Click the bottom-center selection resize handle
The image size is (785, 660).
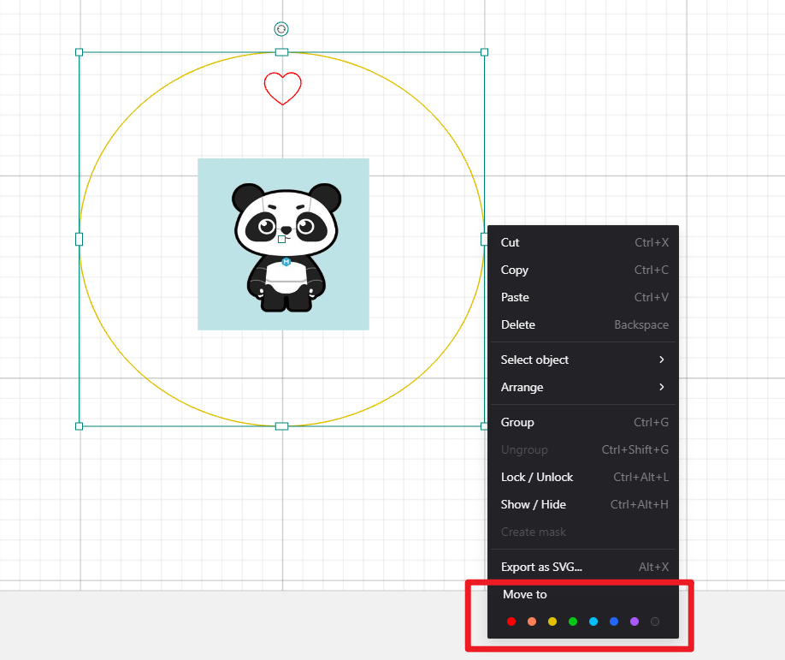281,426
